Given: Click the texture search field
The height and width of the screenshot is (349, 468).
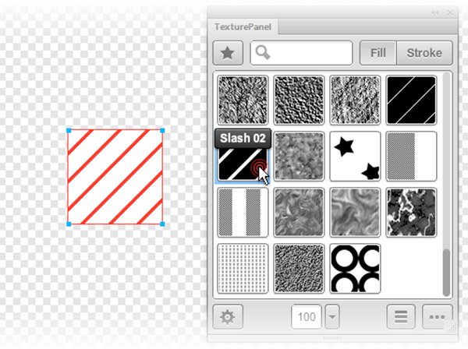Looking at the screenshot, I should click(301, 53).
